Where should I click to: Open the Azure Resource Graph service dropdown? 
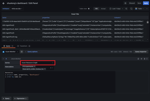pos(38,63)
